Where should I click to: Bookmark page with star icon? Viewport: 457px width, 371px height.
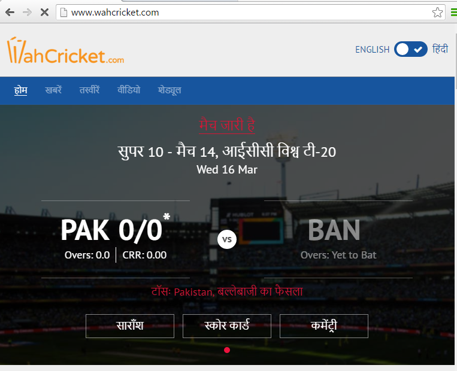[437, 13]
